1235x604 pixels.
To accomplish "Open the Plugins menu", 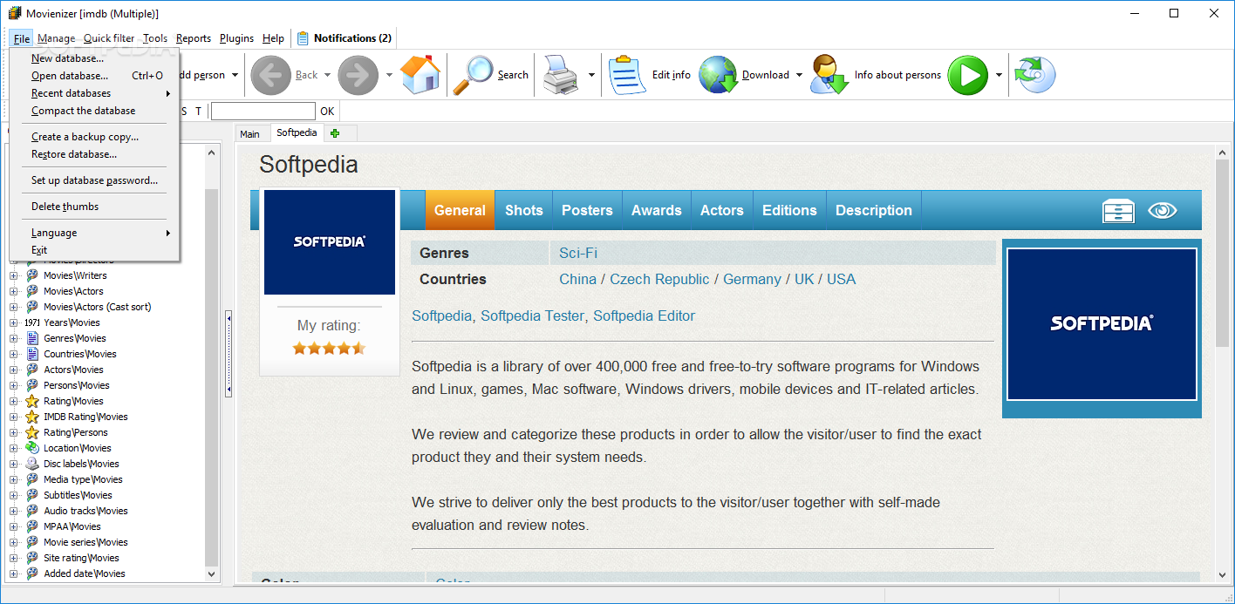I will coord(236,38).
